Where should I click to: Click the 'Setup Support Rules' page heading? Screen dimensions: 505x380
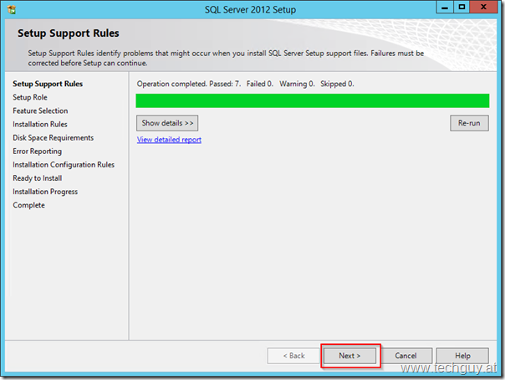click(69, 33)
